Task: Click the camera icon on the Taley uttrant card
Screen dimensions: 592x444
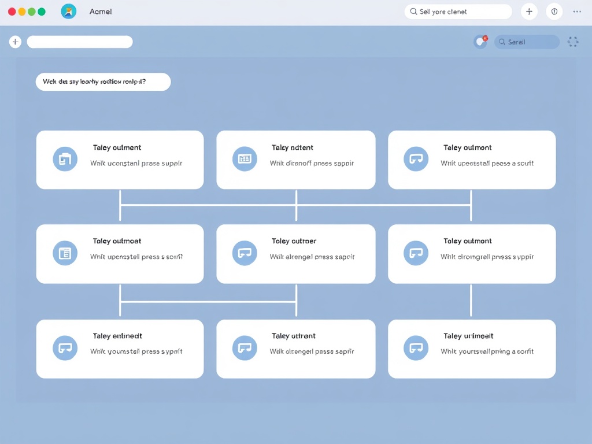Action: point(245,347)
